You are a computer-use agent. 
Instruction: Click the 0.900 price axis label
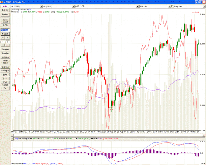(203, 44)
